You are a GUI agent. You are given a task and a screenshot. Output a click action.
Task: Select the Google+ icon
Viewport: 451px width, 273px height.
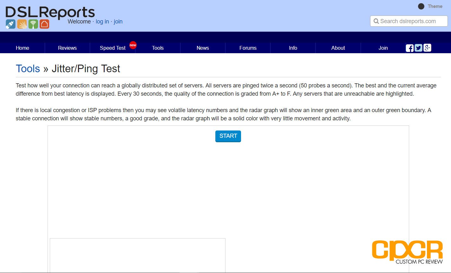click(427, 48)
